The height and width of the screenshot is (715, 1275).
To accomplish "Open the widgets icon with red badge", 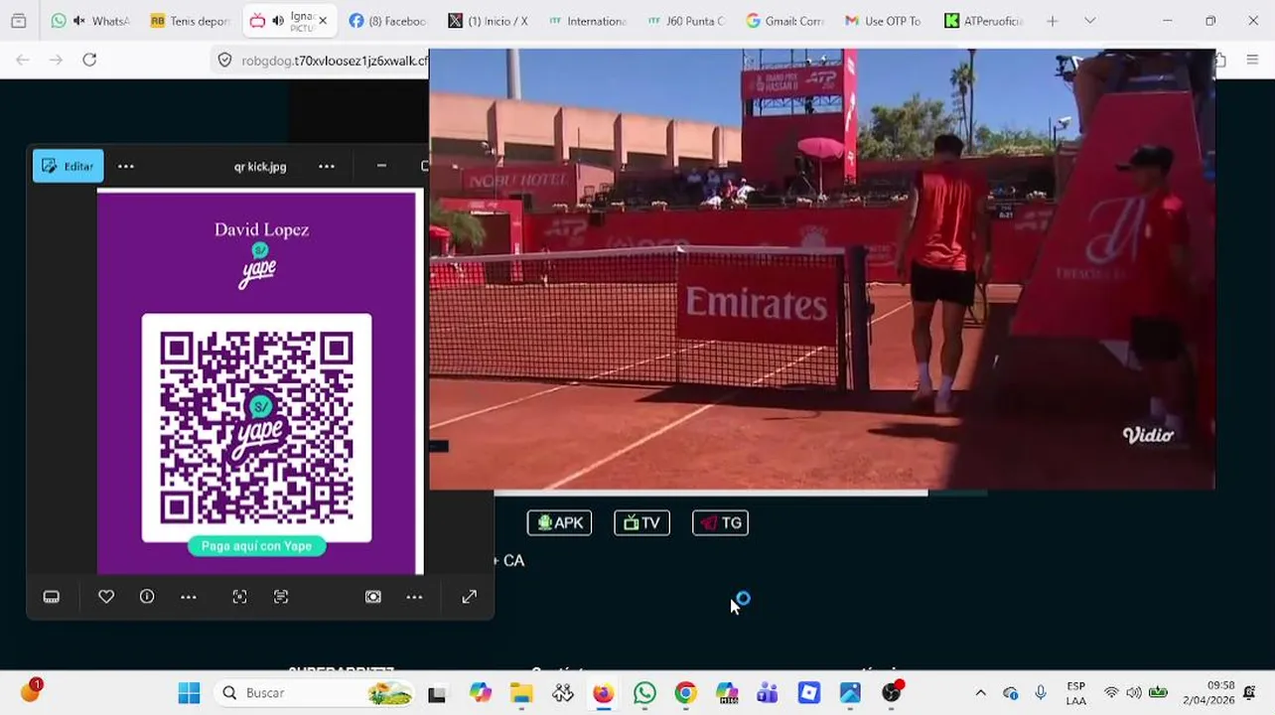I will (x=31, y=691).
